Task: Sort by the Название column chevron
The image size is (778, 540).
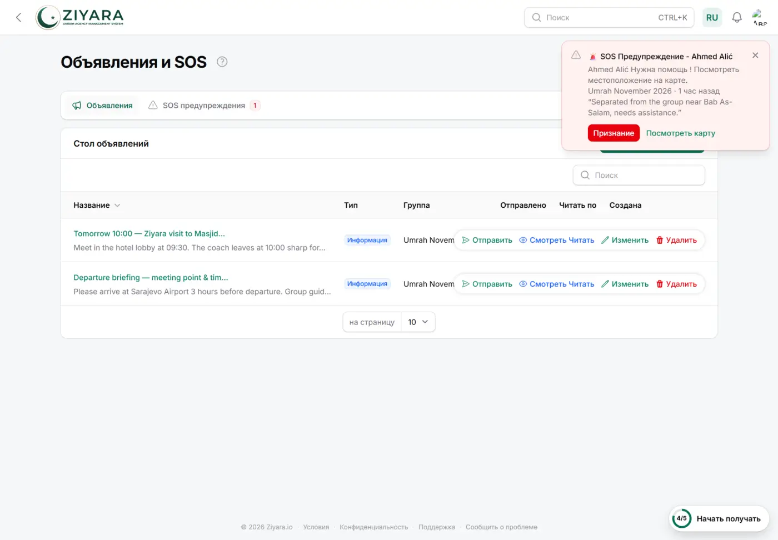Action: [117, 205]
